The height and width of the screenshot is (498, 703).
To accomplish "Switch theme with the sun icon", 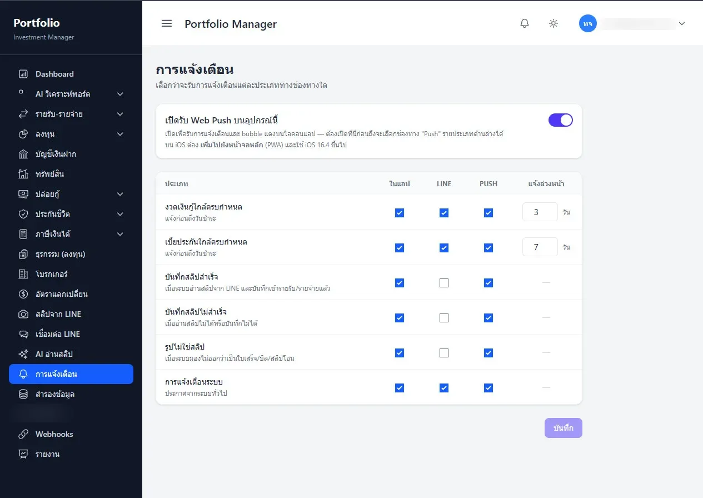I will pos(554,23).
